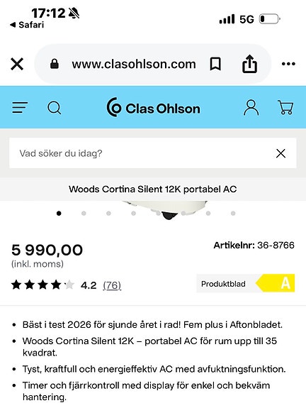This screenshot has height=408, width=306.
Task: Close the in-app browser with X
Action: 17,64
